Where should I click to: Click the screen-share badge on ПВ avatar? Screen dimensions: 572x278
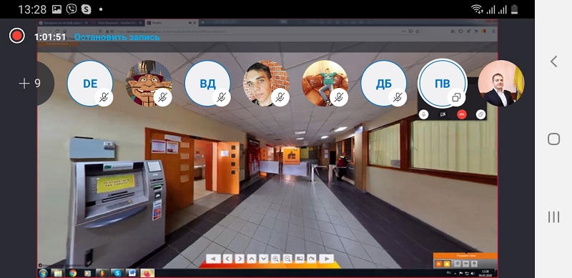click(456, 97)
